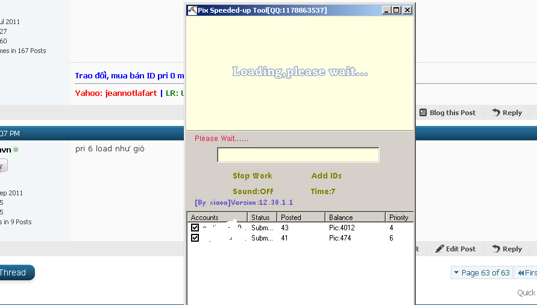The height and width of the screenshot is (305, 537).
Task: Click the Pix Speeded-up Tool title bar hammer icon
Action: [x=192, y=10]
